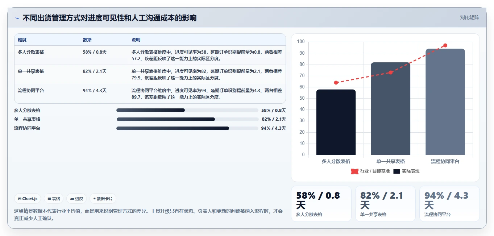Screen dimensions: 494x236
Task: Open the 58% / 0.8天 data card
Action: 321,204
